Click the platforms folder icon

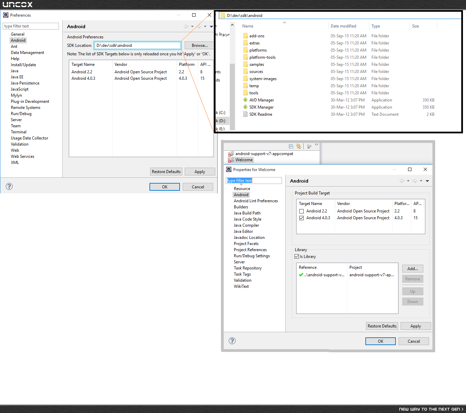(x=245, y=50)
